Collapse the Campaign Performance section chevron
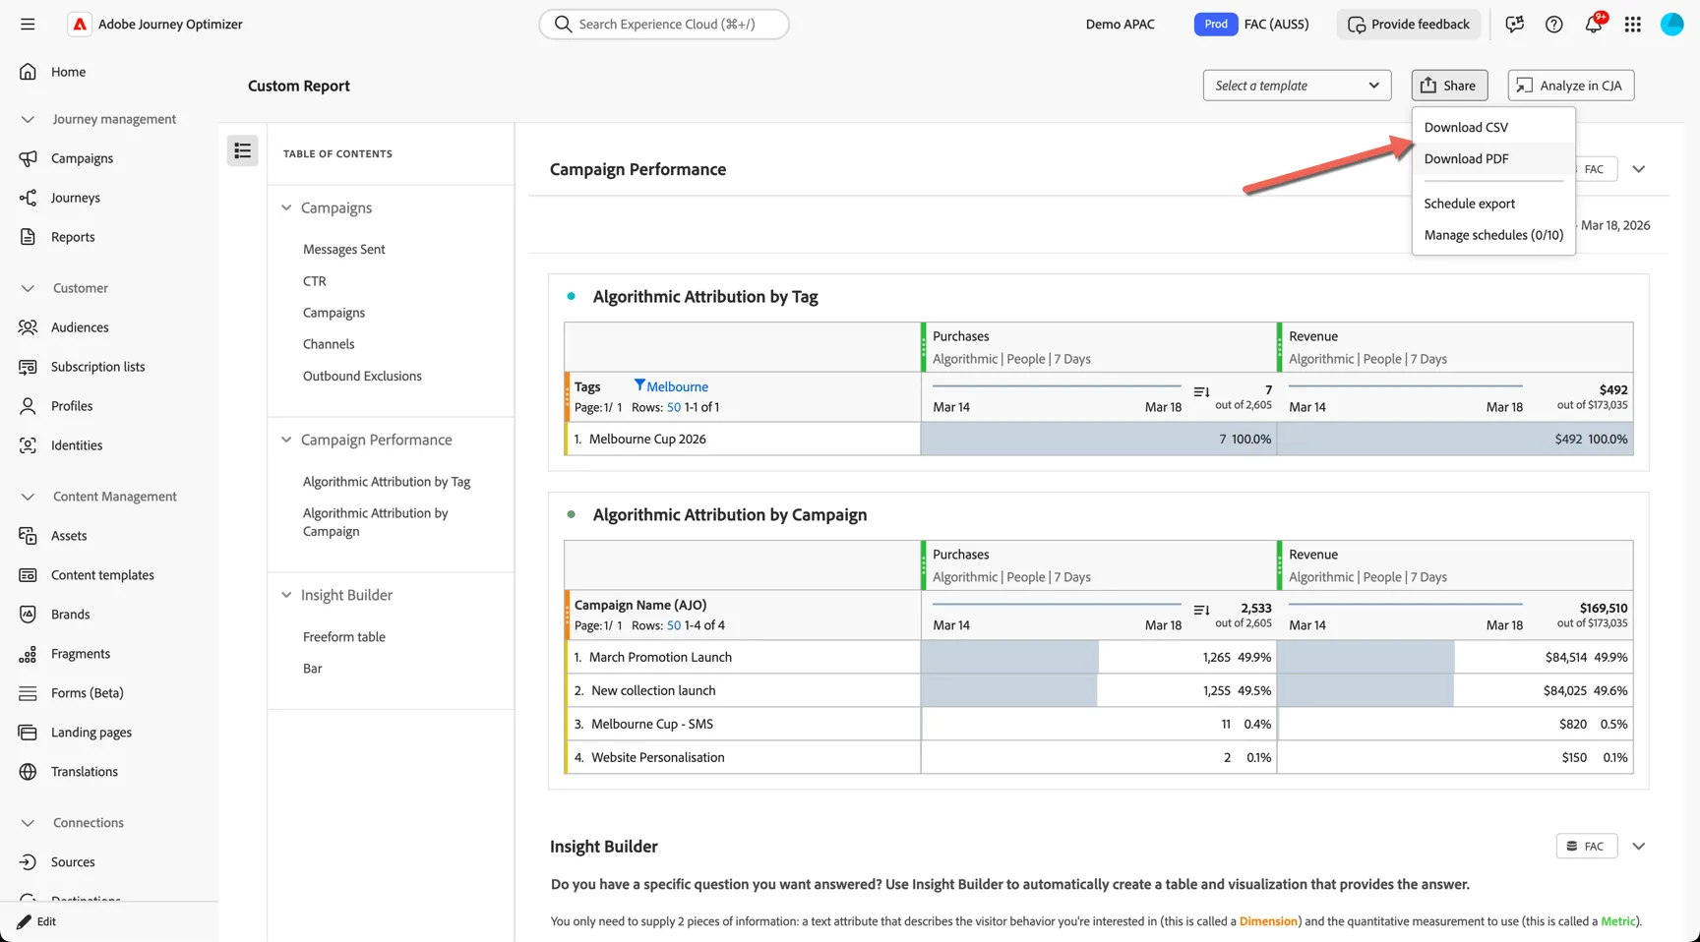The width and height of the screenshot is (1700, 942). pos(1638,169)
